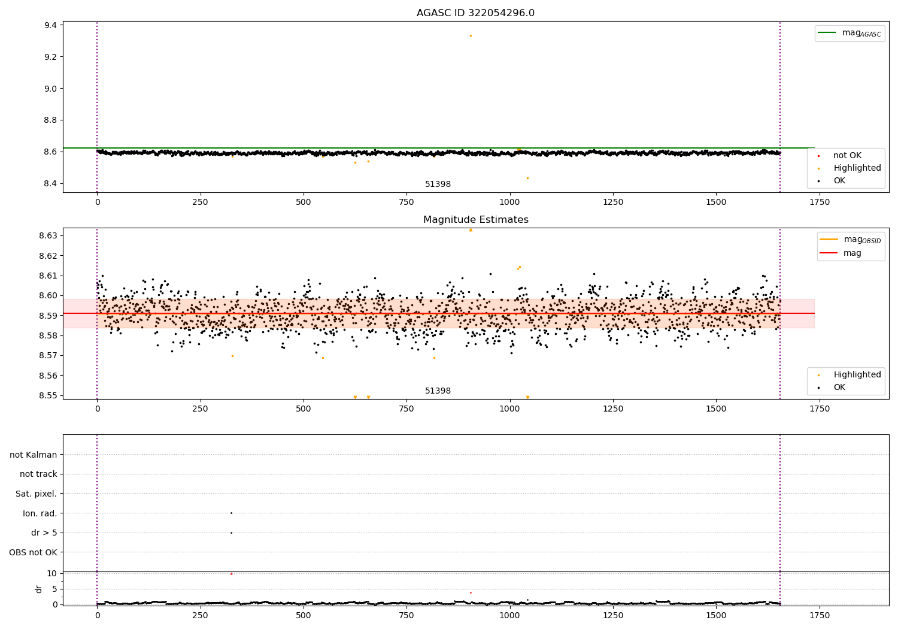The image size is (898, 629).
Task: Click the 1250 x-tick under the middle plot
Action: click(613, 409)
